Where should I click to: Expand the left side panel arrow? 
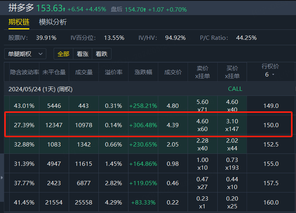2,177
